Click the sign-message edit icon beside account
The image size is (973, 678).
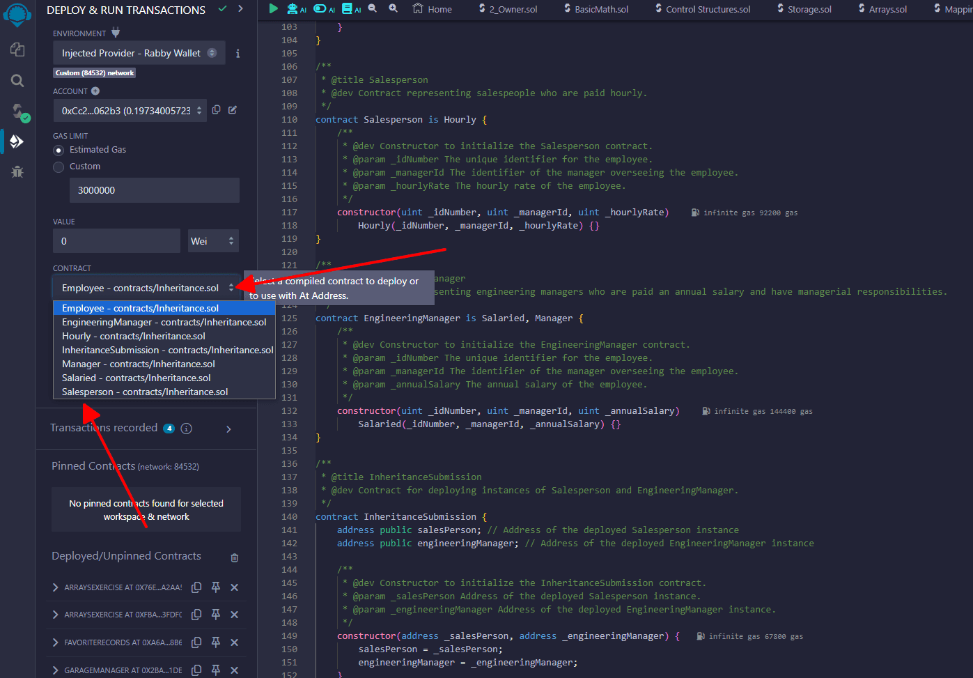(x=233, y=110)
